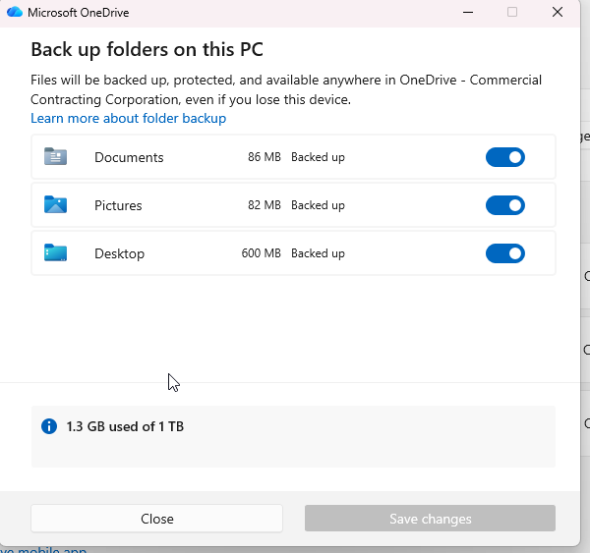
Task: Click the 600 MB size of Desktop
Action: tap(261, 253)
